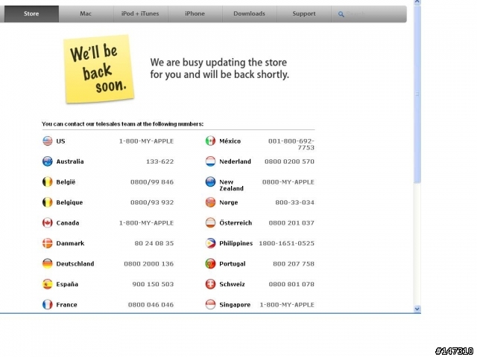Screen dimensions: 477x357
Task: Click the Australia flag icon
Action: point(48,161)
